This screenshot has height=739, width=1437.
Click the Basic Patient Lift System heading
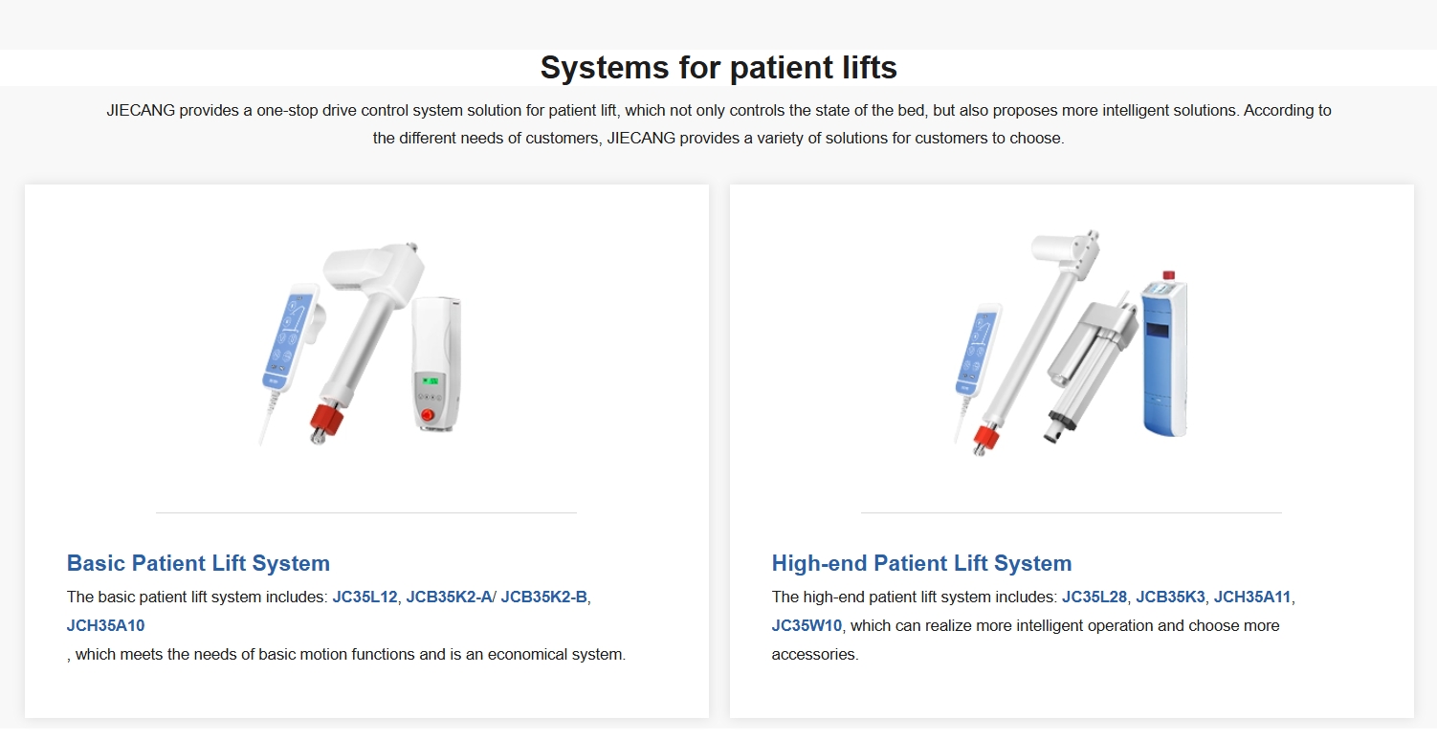click(198, 563)
